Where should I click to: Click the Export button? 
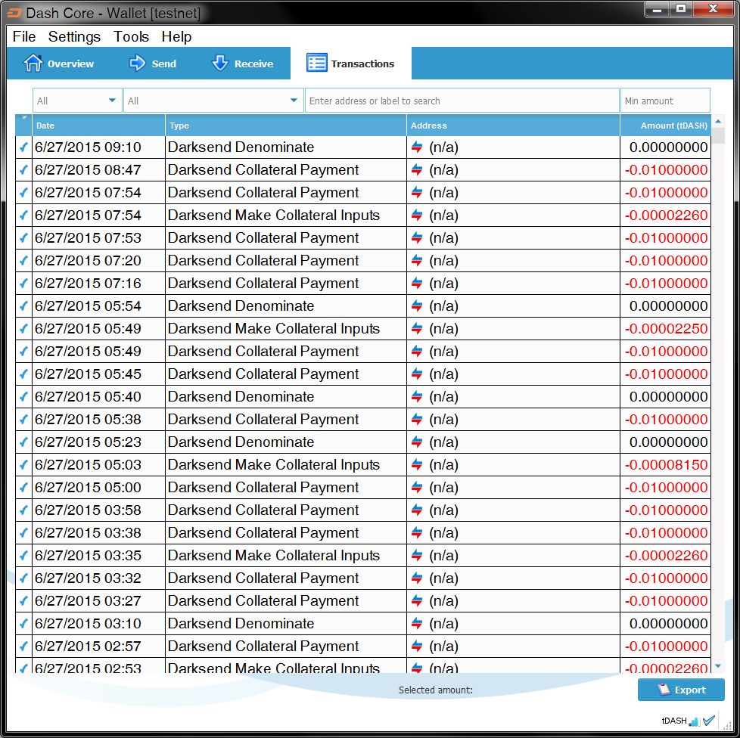(x=681, y=690)
